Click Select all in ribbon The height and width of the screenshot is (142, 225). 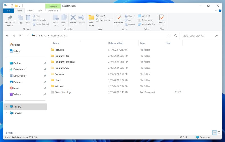pyautogui.click(x=144, y=16)
